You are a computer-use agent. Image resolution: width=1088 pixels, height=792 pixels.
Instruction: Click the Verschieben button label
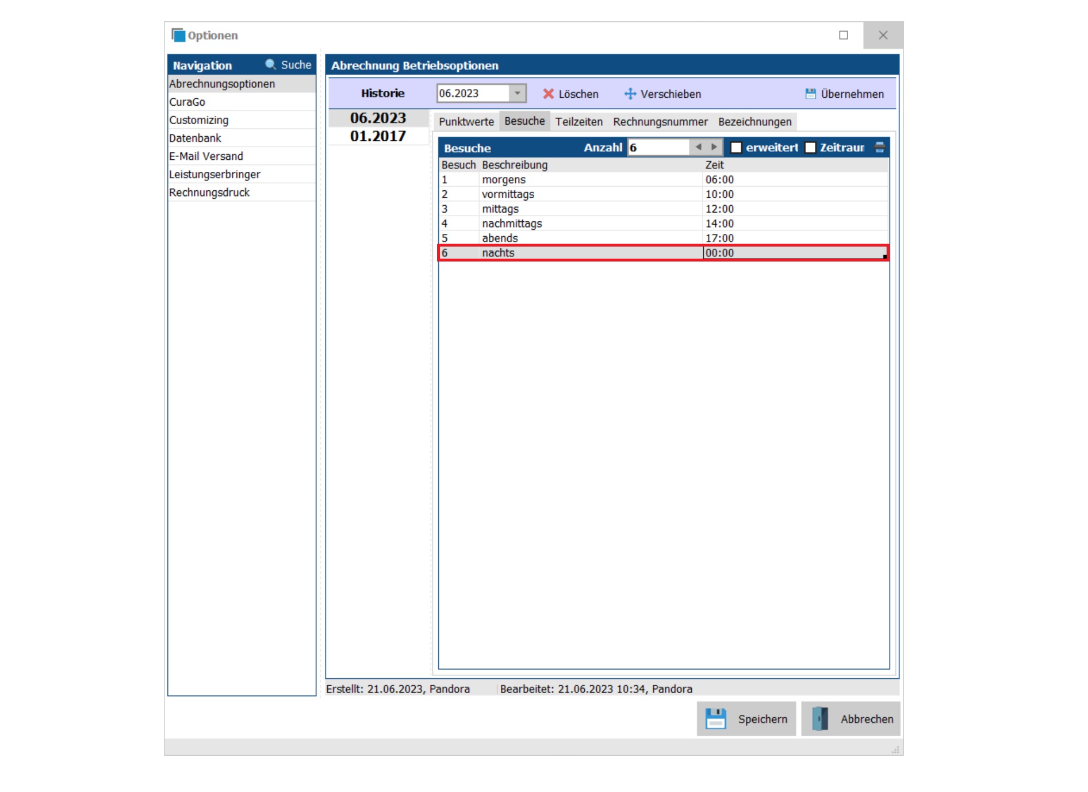point(671,94)
